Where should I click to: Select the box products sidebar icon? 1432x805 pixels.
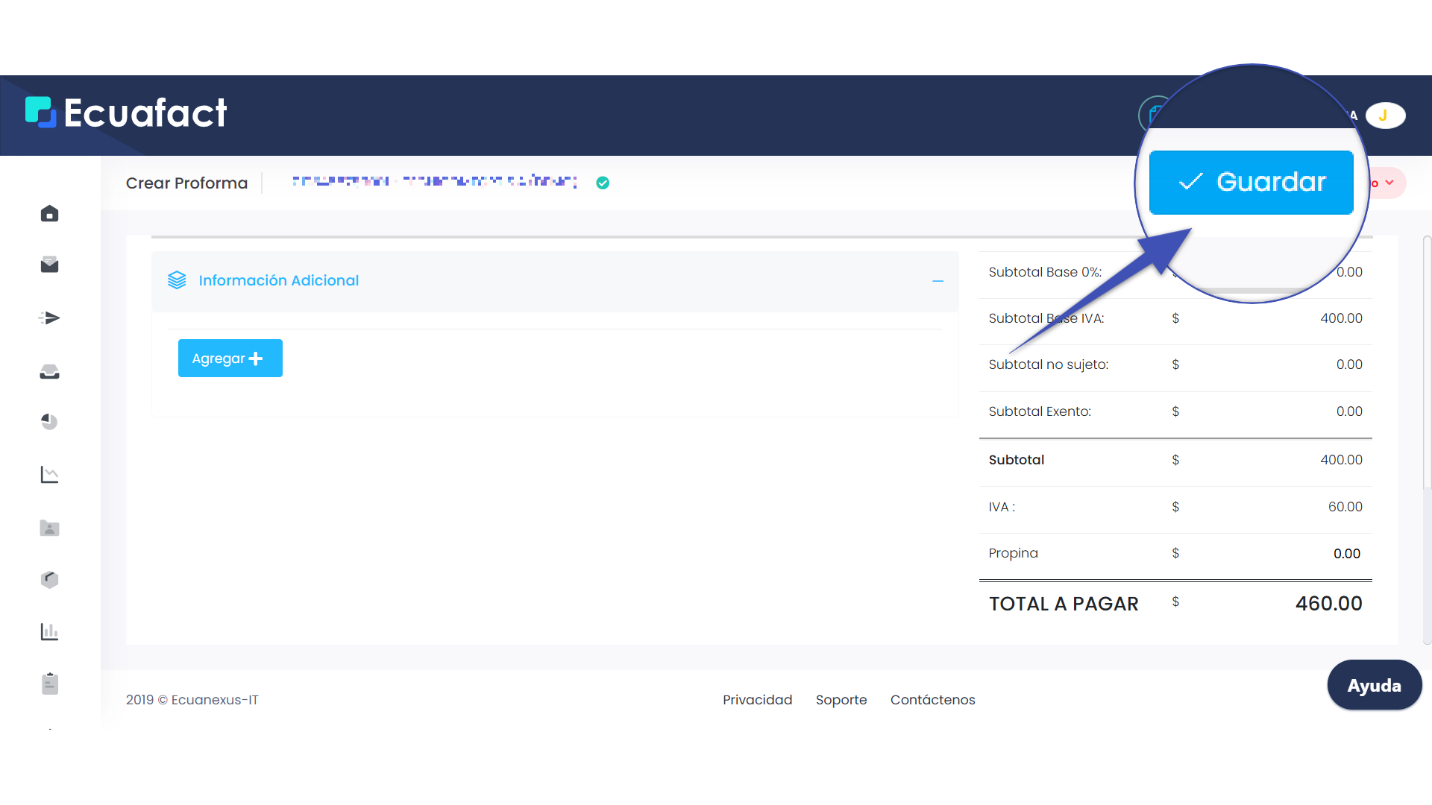[49, 579]
